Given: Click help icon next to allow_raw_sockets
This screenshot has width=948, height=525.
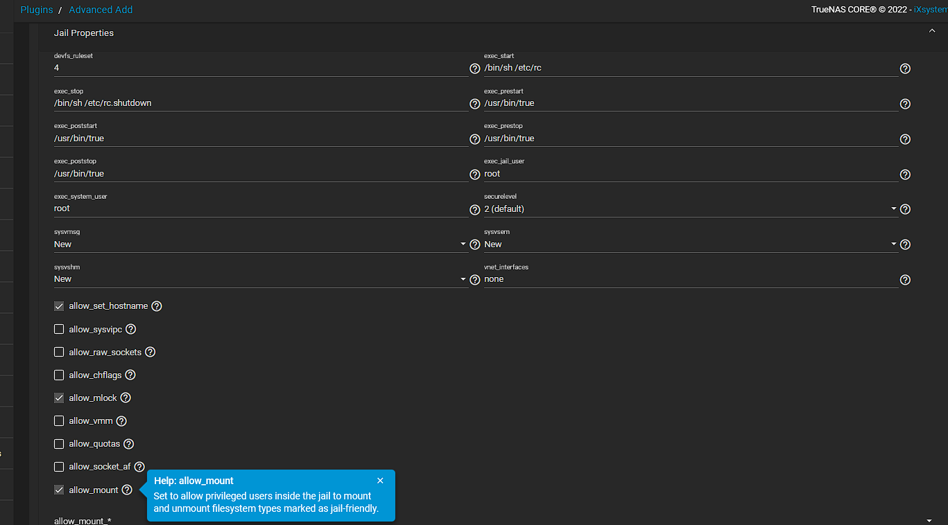Looking at the screenshot, I should pos(150,352).
